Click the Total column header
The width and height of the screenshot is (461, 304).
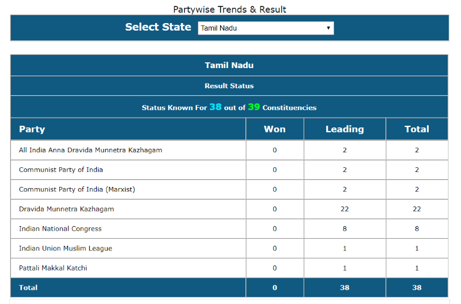click(x=417, y=129)
